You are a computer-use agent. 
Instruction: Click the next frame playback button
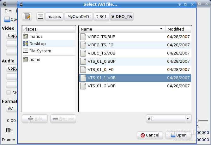(x=9, y=130)
